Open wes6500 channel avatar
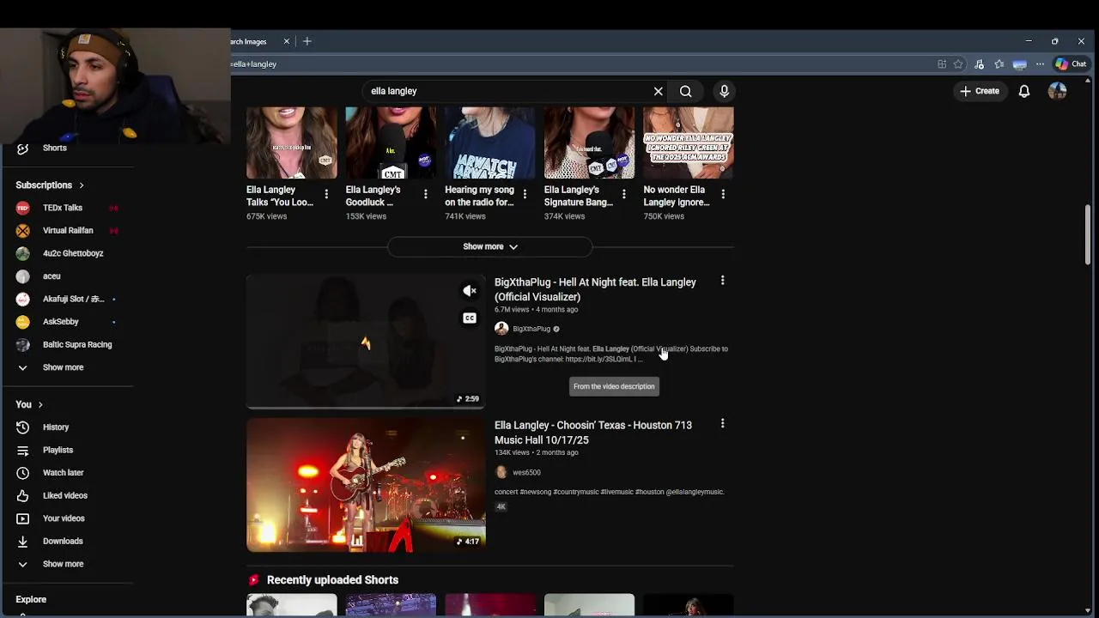1099x618 pixels. 501,472
